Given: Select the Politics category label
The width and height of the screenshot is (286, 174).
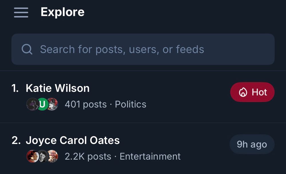Looking at the screenshot, I should coord(131,105).
